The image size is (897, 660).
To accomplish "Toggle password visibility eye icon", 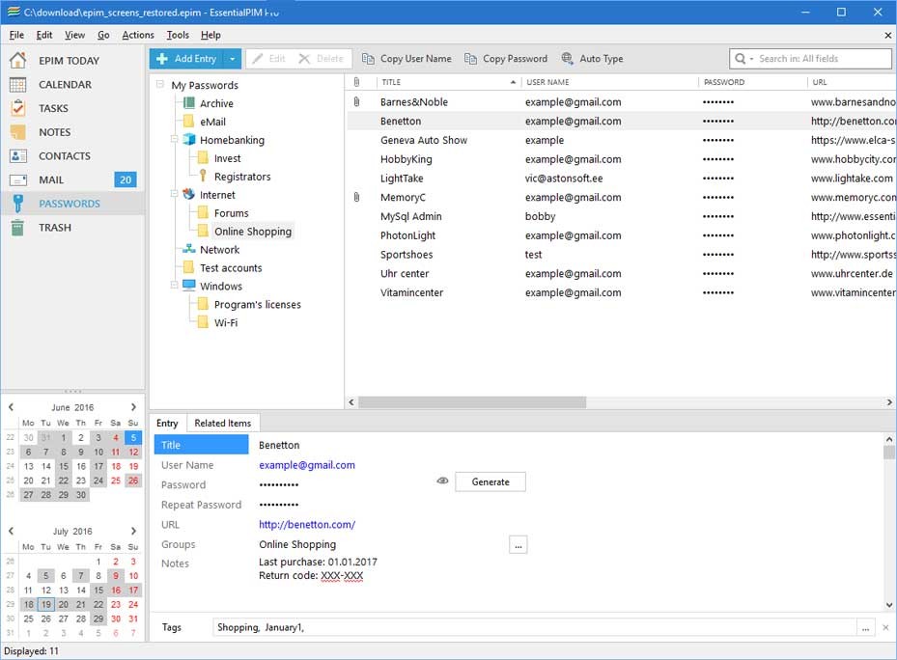I will tap(442, 481).
